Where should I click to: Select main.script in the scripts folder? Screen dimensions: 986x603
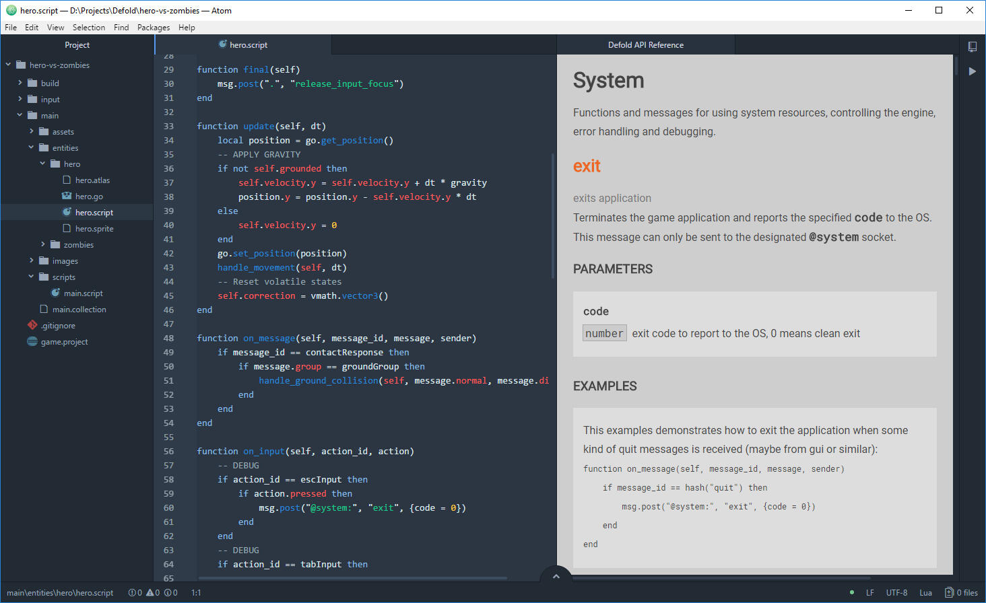point(85,293)
